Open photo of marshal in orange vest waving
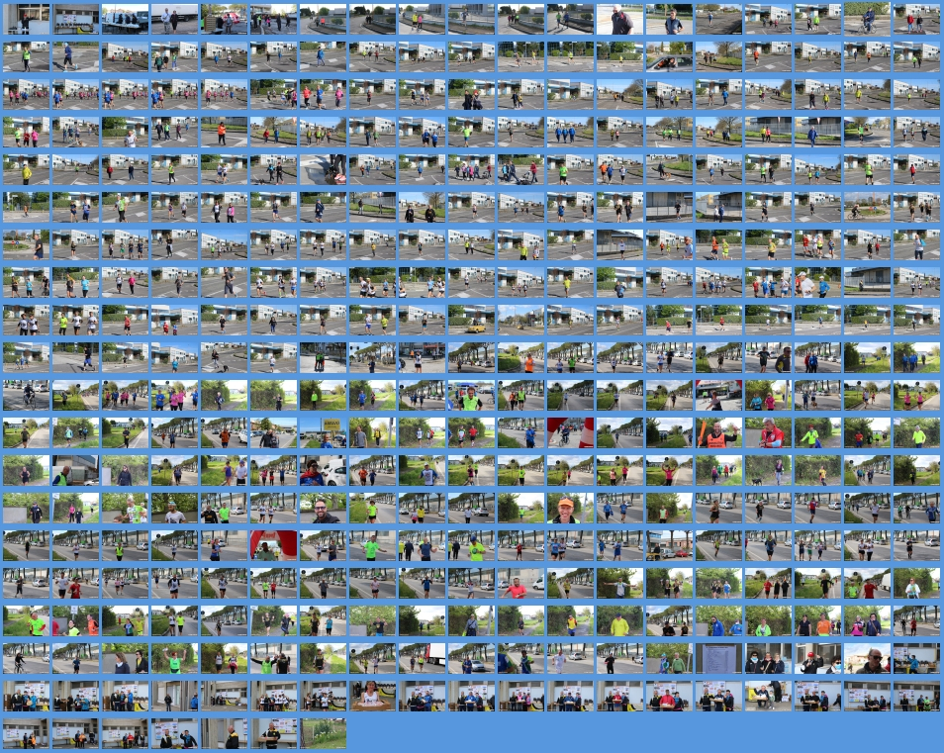 click(718, 432)
